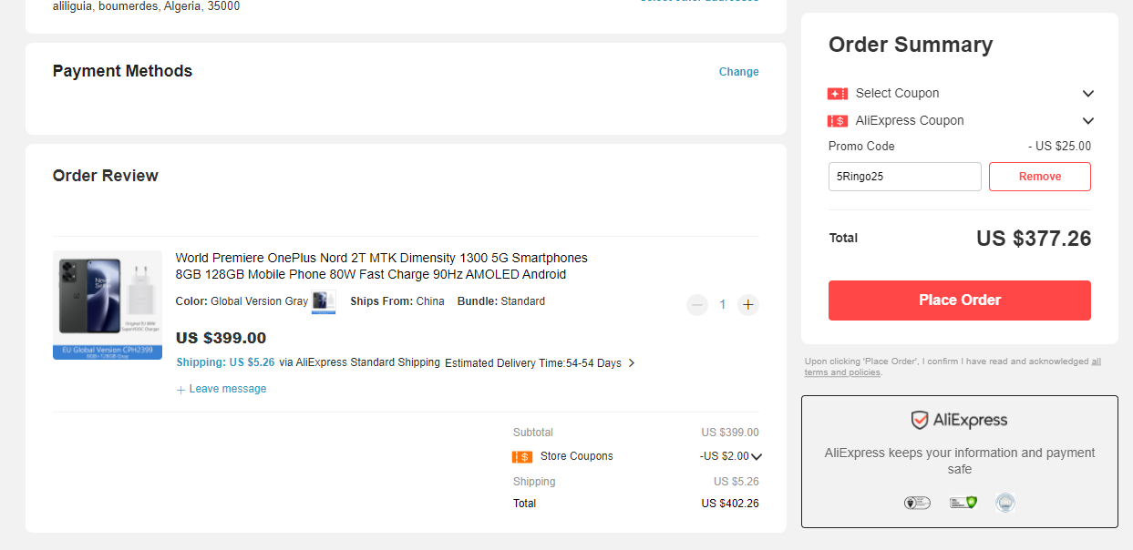The image size is (1133, 550).
Task: Expand the AliExpress Coupon dropdown
Action: [1087, 121]
